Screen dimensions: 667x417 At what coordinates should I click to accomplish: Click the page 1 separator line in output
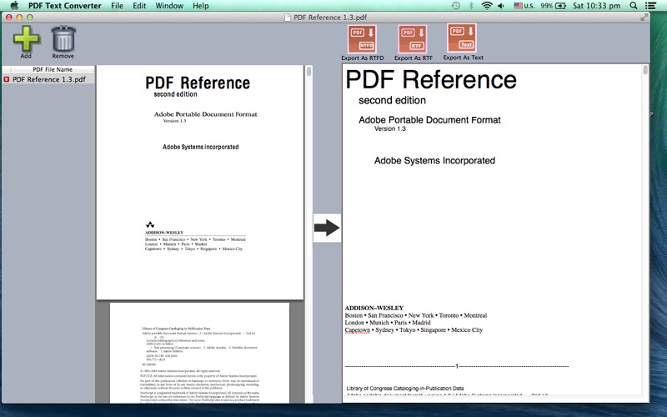point(457,366)
